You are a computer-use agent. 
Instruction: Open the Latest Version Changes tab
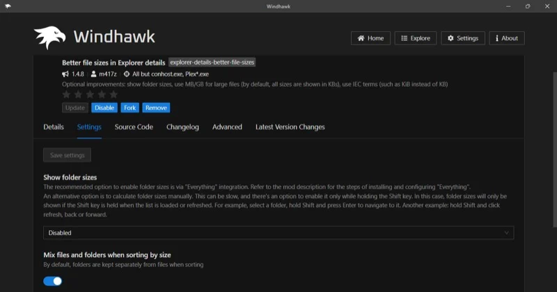pos(290,127)
